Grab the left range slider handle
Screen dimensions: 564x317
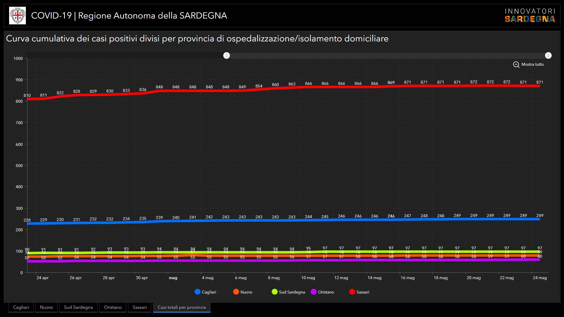coord(226,55)
